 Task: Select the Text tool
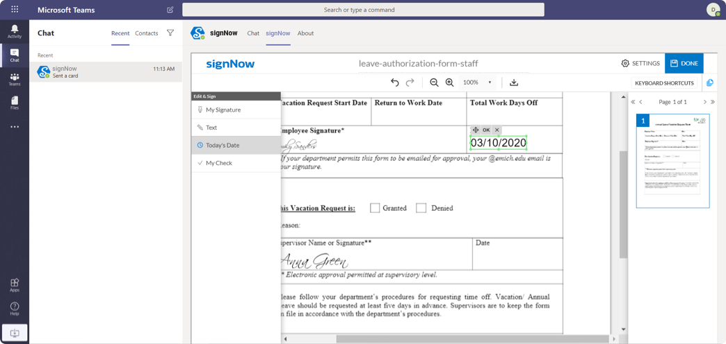click(x=236, y=128)
